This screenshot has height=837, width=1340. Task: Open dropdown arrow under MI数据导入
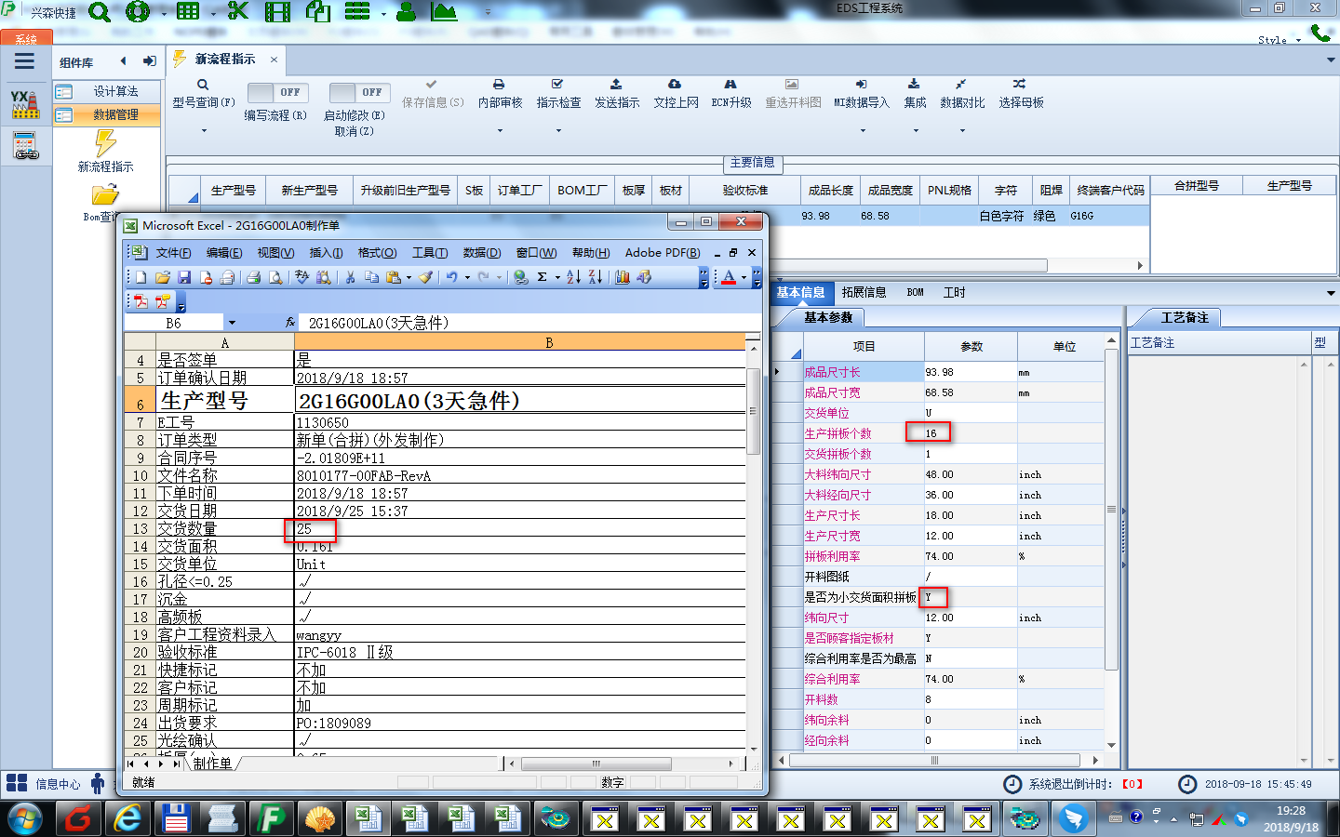point(862,131)
